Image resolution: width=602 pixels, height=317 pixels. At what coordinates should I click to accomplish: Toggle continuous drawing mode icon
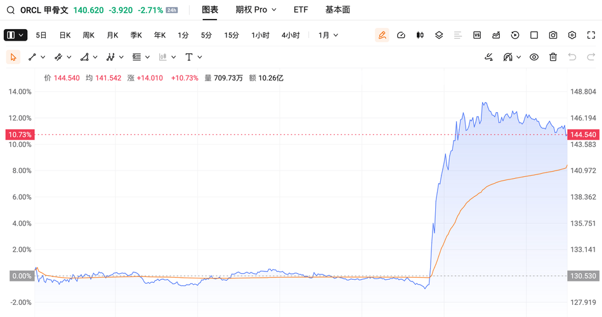tap(488, 57)
